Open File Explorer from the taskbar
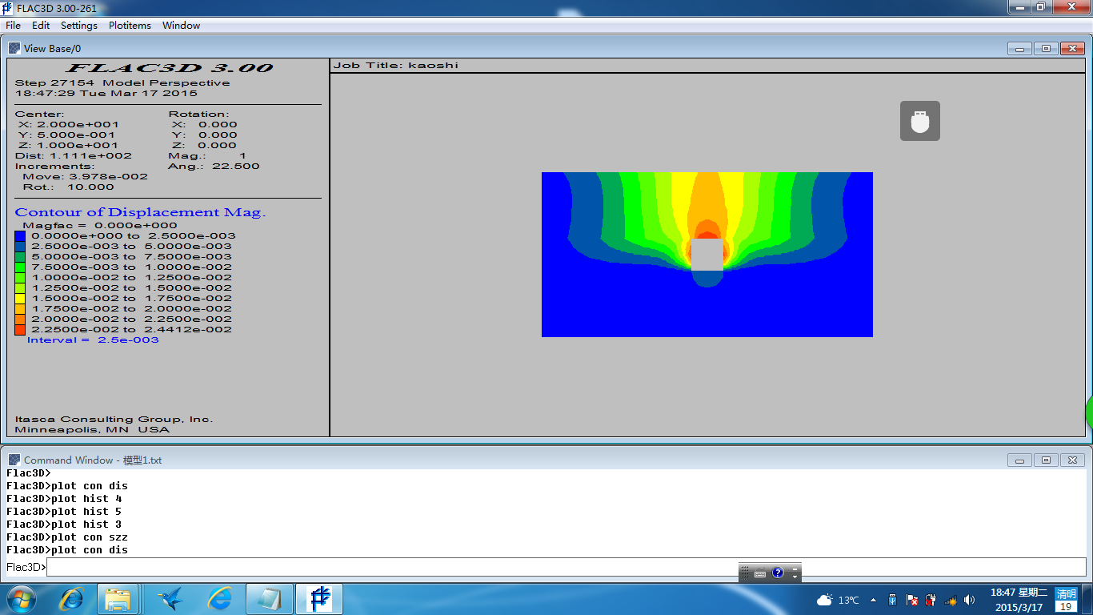This screenshot has width=1093, height=615. point(118,599)
